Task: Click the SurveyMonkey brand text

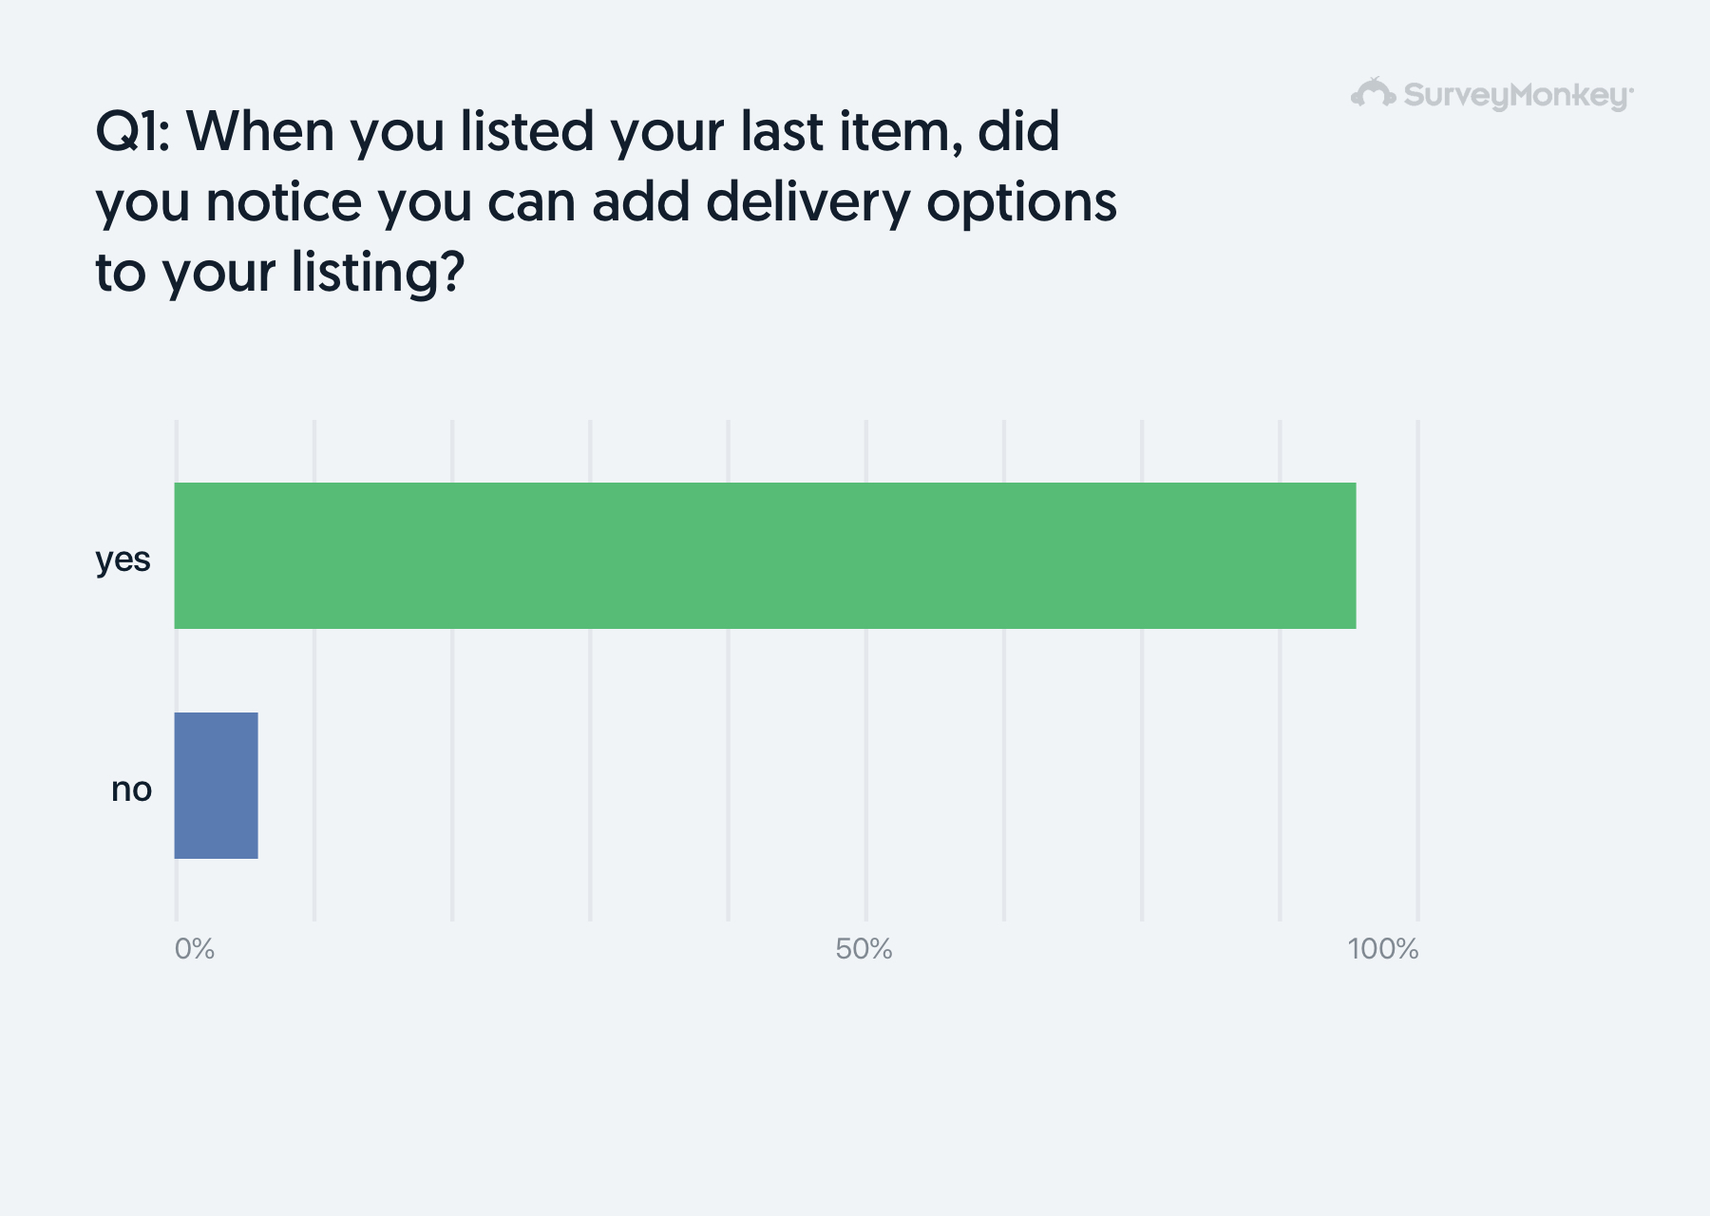Action: 1518,96
